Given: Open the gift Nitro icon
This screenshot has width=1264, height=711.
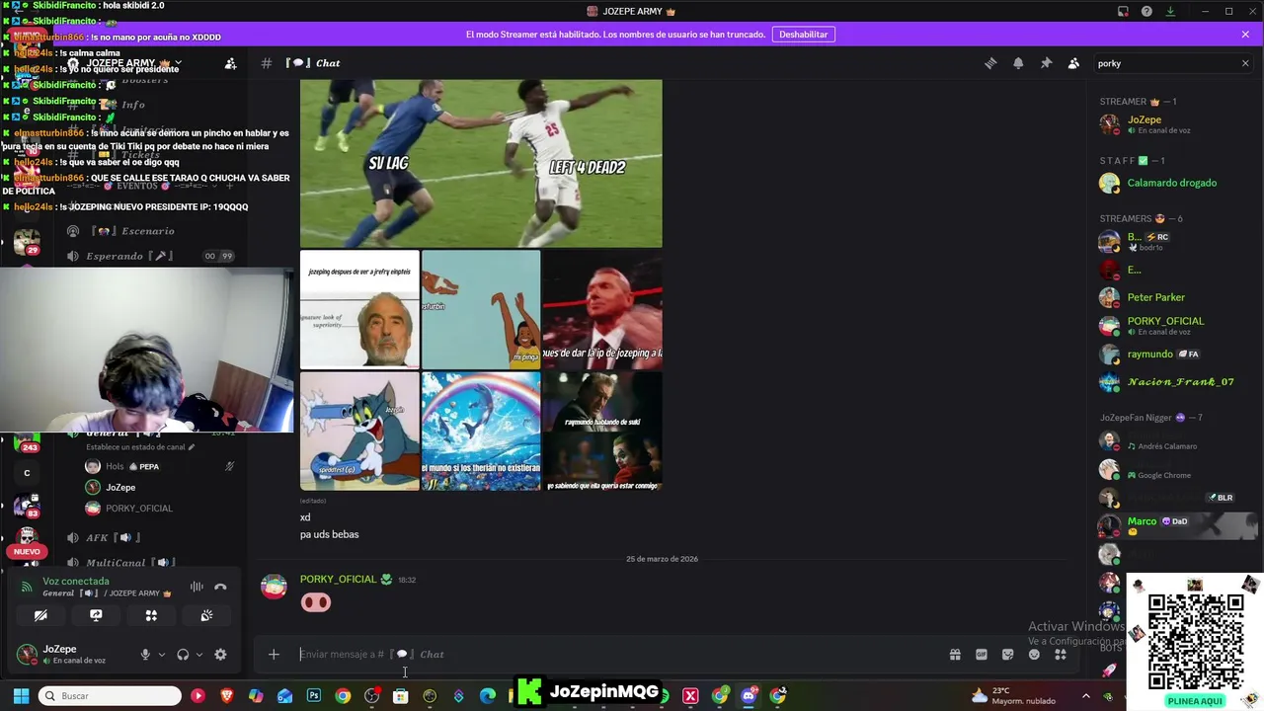Looking at the screenshot, I should coord(955,654).
